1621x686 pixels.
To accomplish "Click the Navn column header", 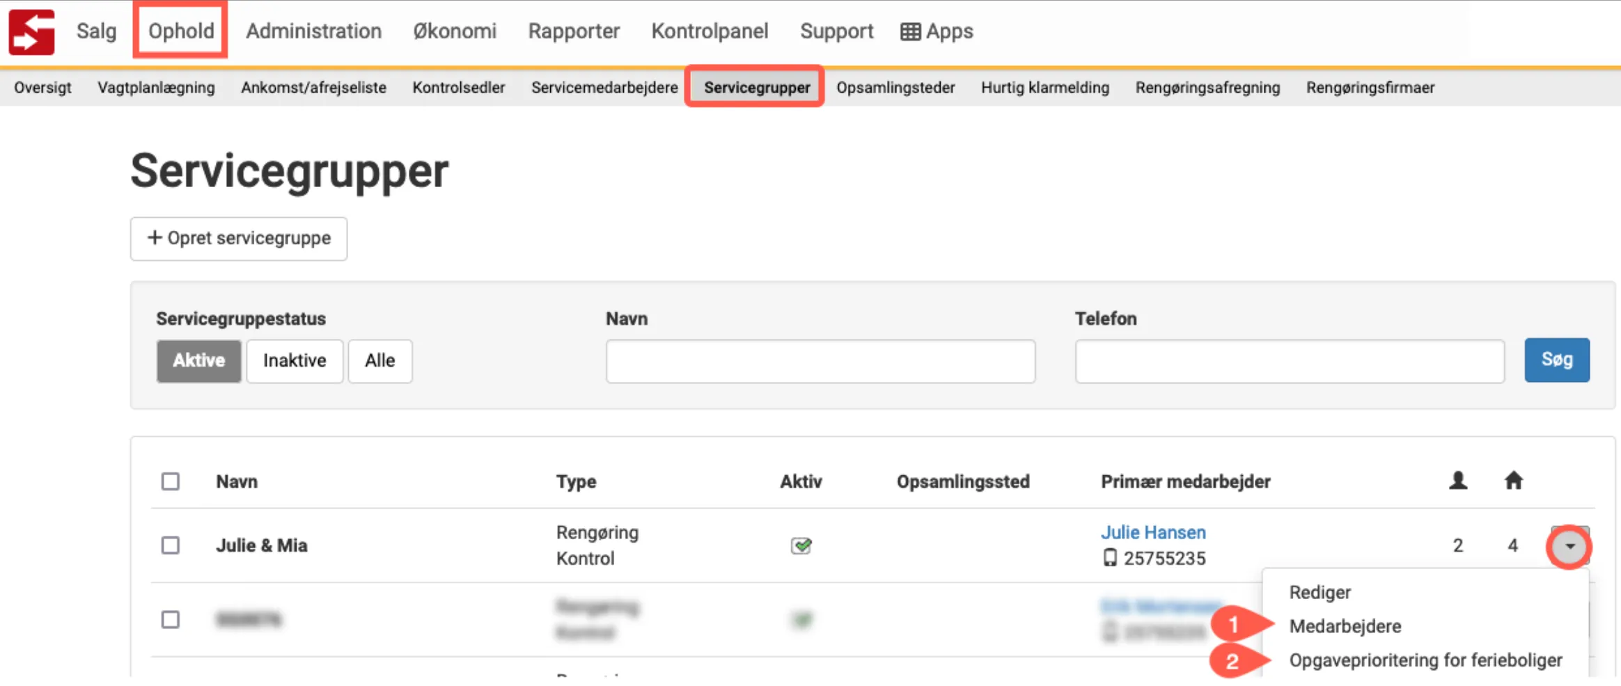I will (x=237, y=481).
